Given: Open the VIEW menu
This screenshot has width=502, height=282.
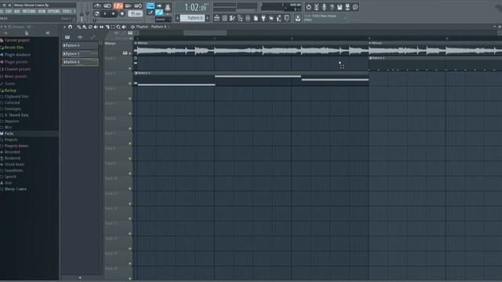Looking at the screenshot, I should pos(42,12).
